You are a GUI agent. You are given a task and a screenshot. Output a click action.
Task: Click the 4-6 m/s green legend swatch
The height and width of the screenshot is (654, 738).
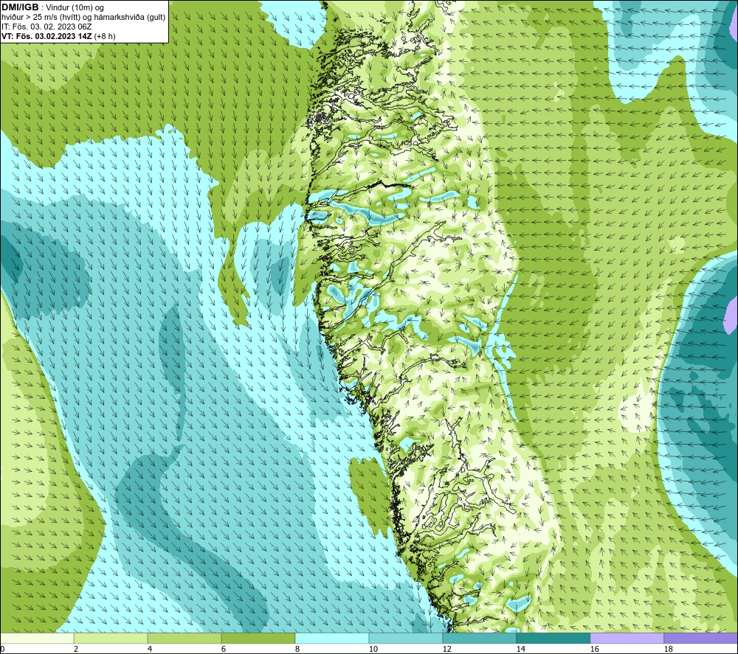(x=184, y=639)
